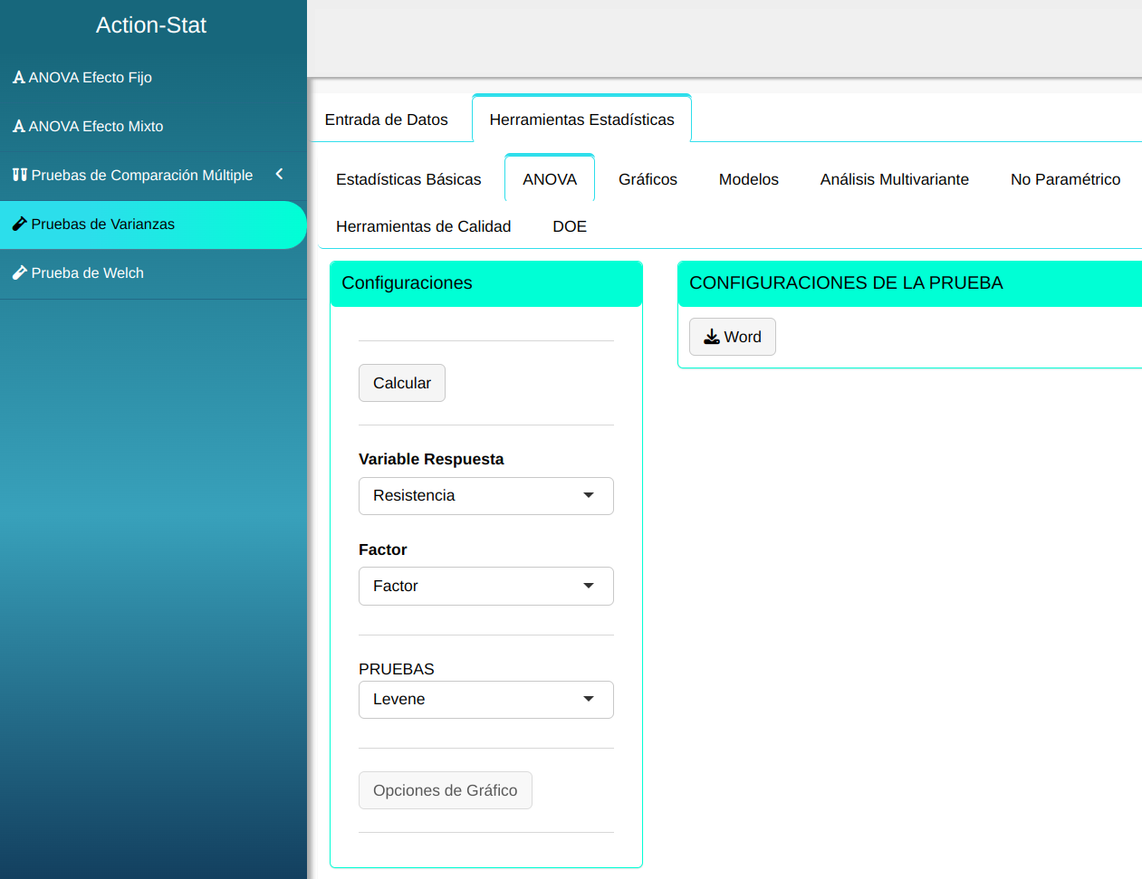Open the Variable Respuesta dropdown
This screenshot has width=1142, height=879.
(485, 496)
